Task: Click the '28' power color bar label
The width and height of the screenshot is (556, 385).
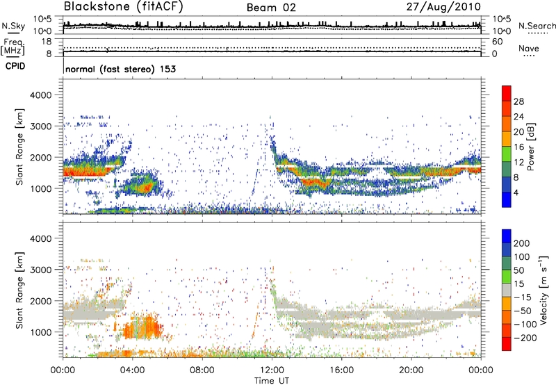Action: 518,101
